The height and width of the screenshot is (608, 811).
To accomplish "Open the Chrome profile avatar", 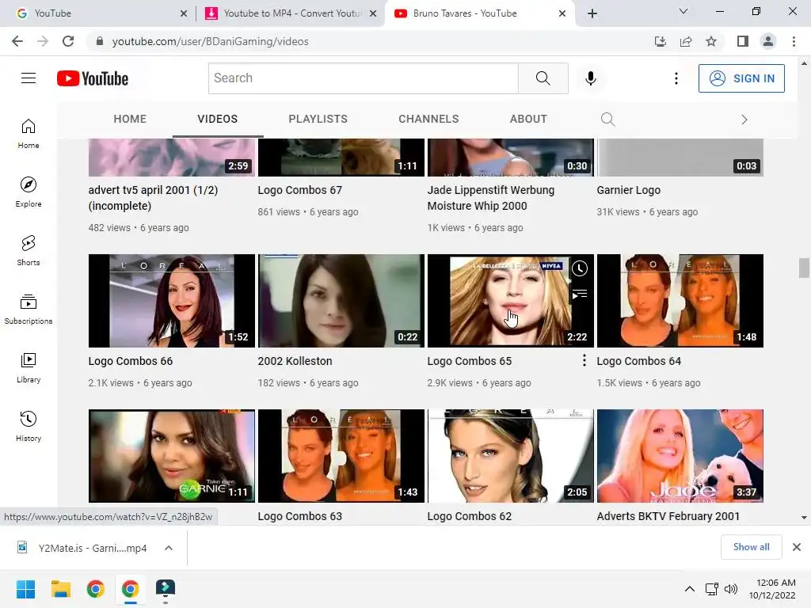I will [x=768, y=41].
